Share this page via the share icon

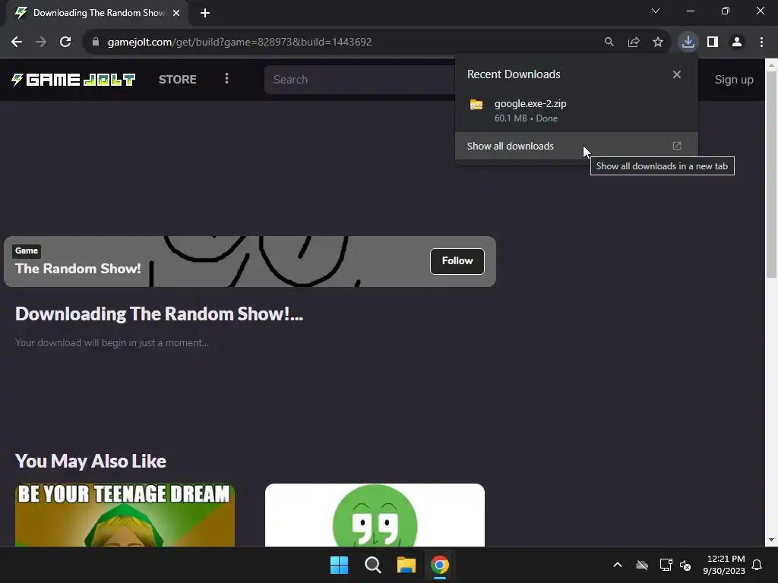[x=634, y=43]
